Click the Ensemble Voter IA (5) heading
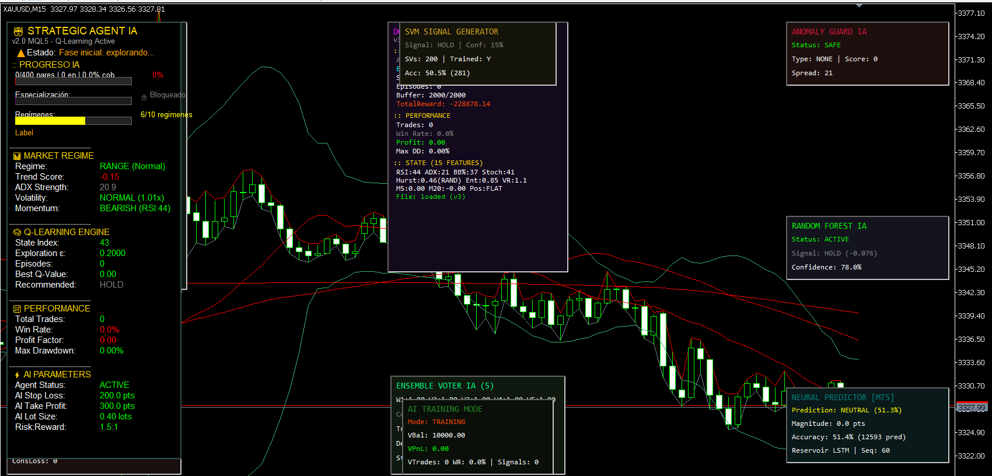The width and height of the screenshot is (992, 476). 444,386
